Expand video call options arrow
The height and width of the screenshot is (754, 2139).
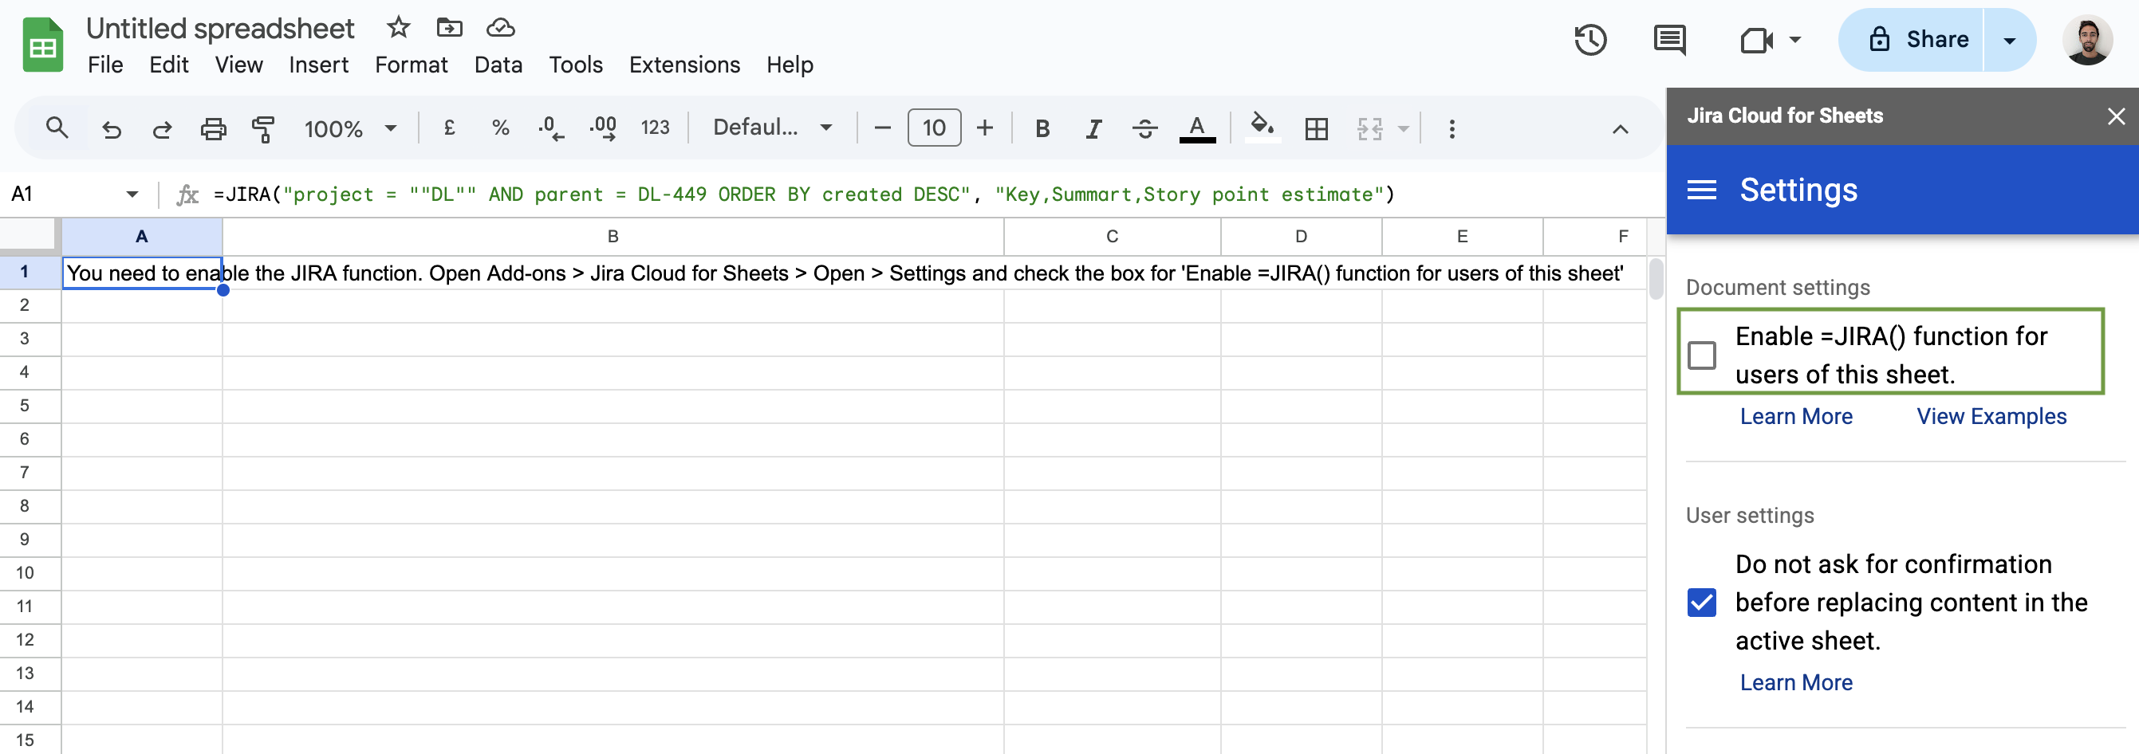(x=1794, y=39)
